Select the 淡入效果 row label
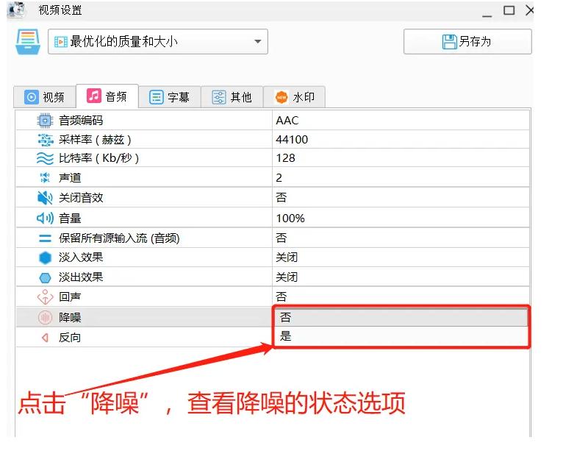 [x=81, y=258]
